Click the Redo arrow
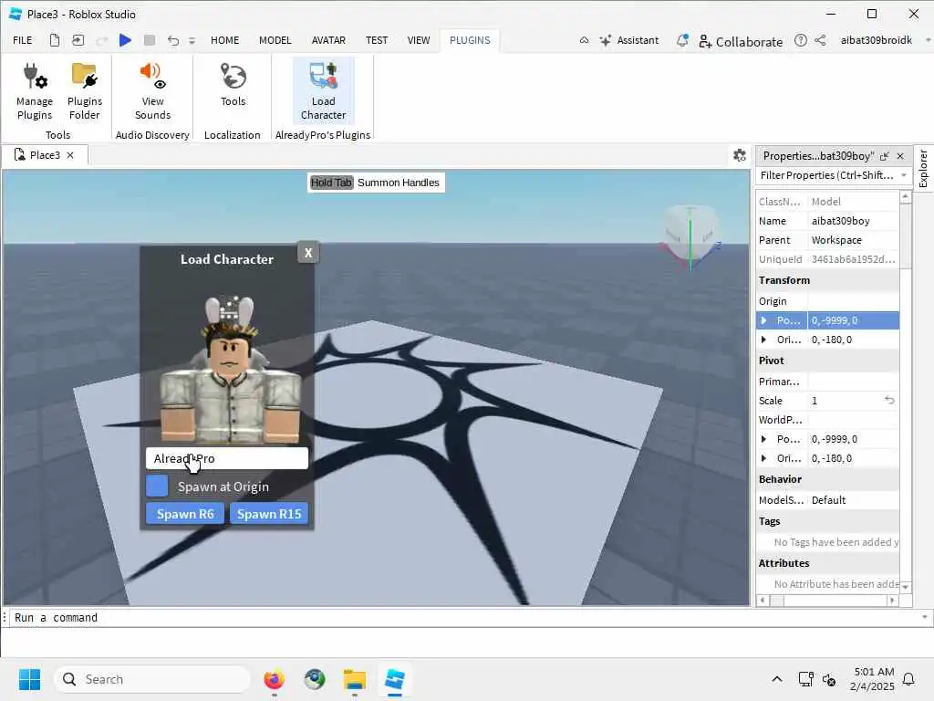Viewport: 934px width, 701px height. [101, 40]
